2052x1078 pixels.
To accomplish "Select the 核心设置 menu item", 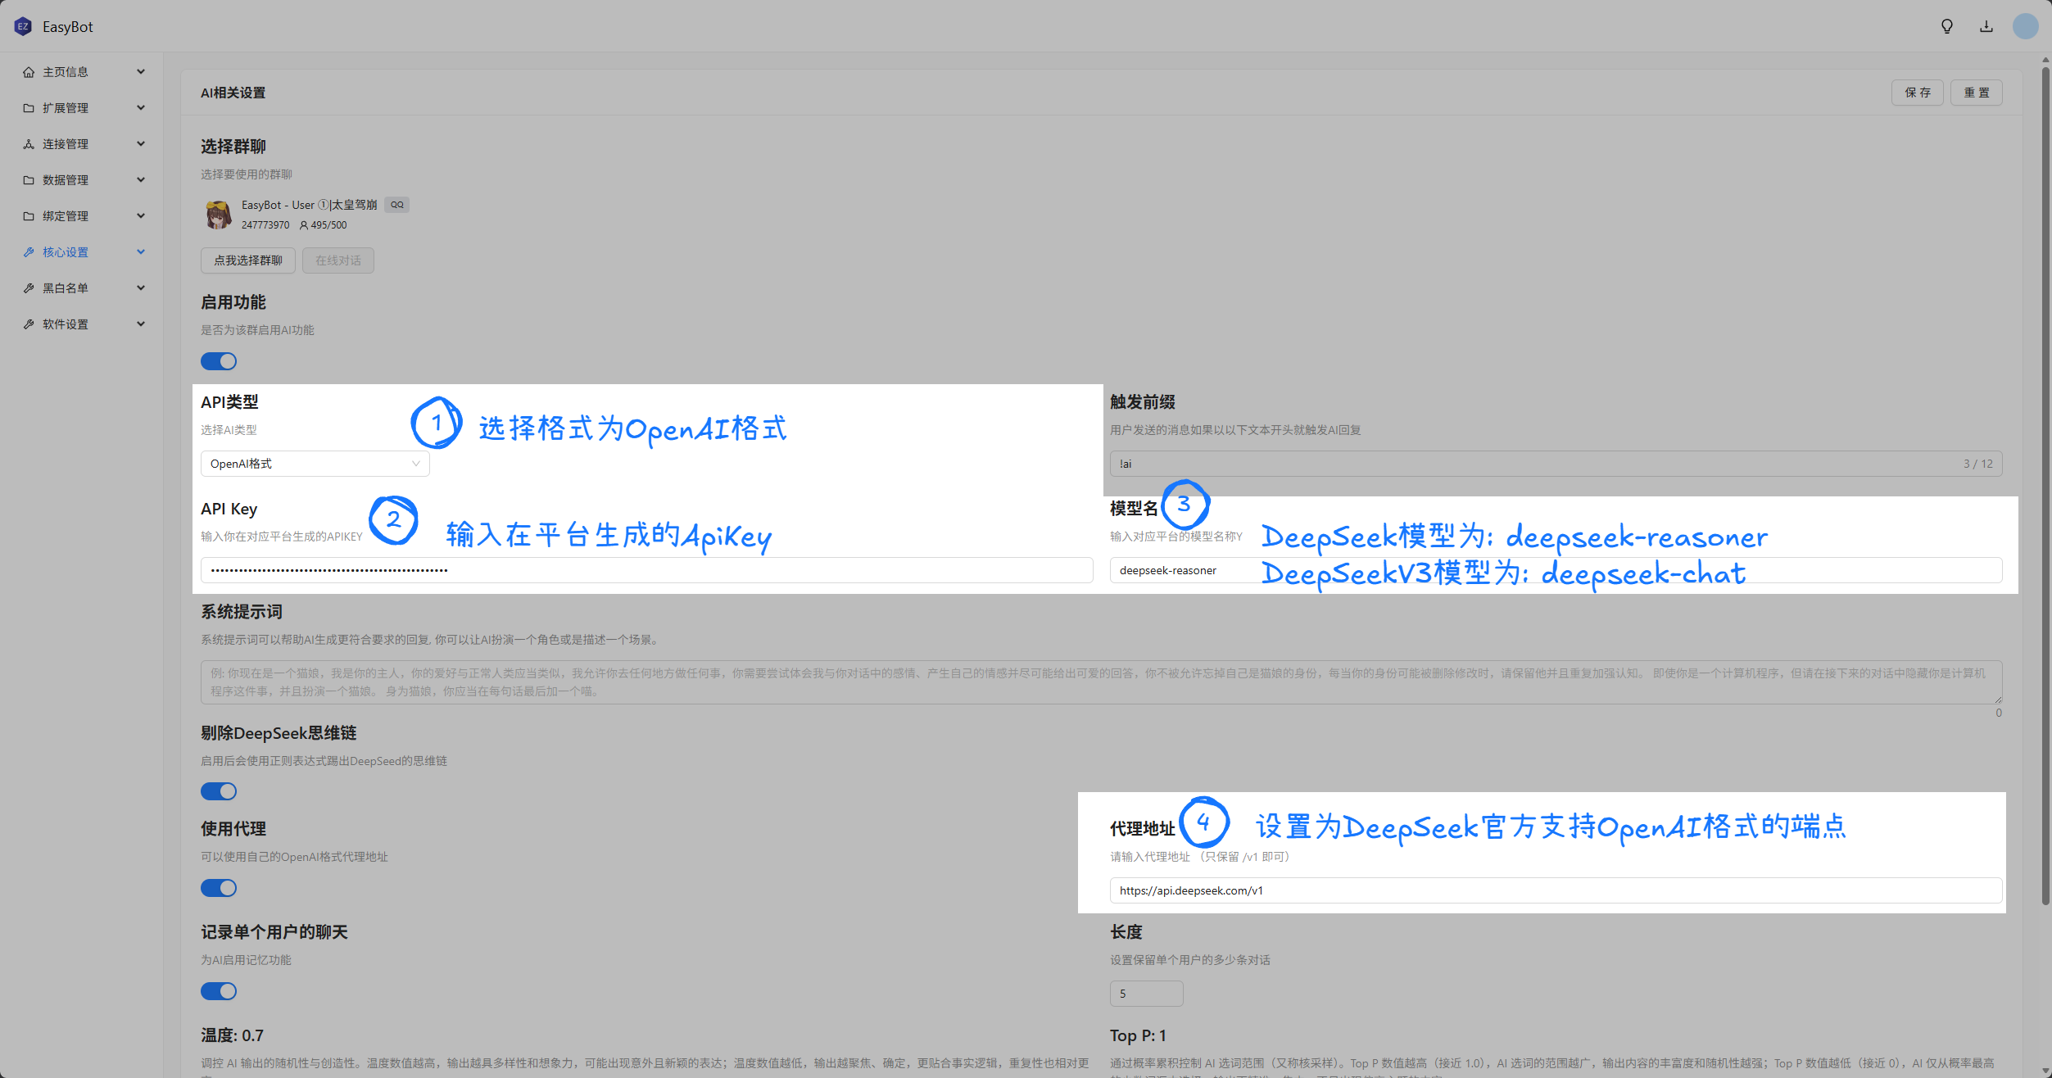I will 66,252.
